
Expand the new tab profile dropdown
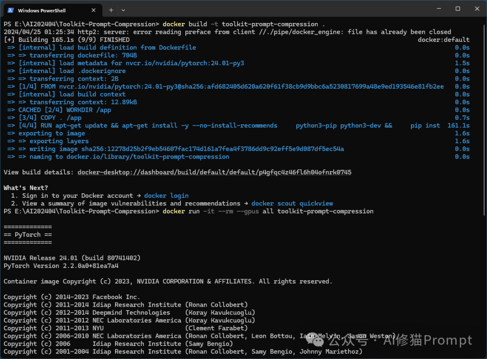click(x=123, y=9)
